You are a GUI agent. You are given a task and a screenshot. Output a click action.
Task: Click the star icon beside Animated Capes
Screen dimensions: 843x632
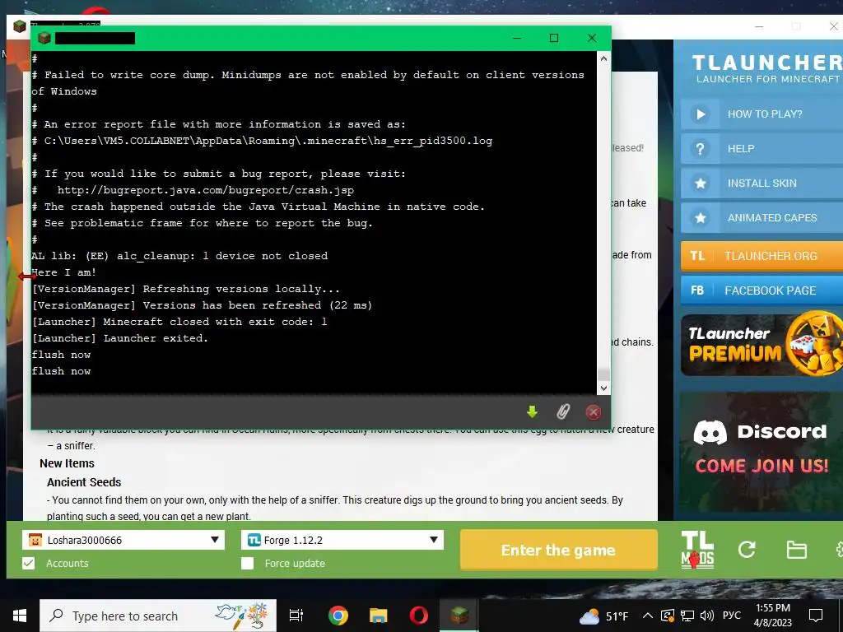coord(700,217)
